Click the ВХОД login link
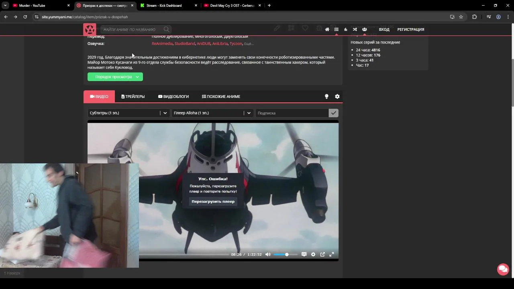The width and height of the screenshot is (514, 289). [384, 29]
